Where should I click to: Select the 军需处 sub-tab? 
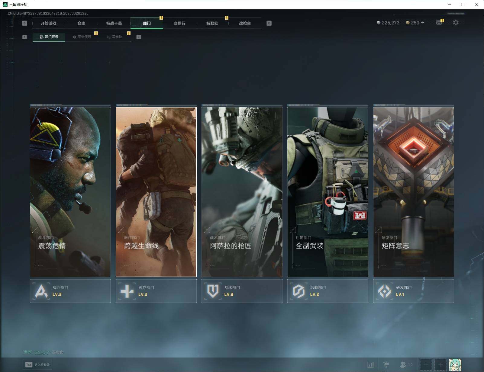click(x=115, y=37)
